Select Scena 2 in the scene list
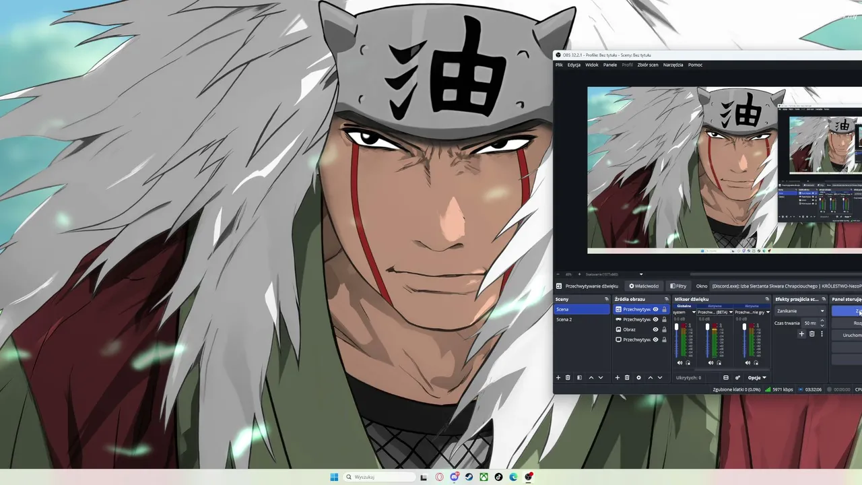Image resolution: width=862 pixels, height=485 pixels. coord(581,319)
